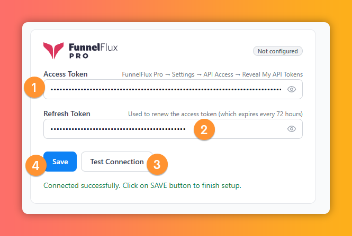Show the Refresh Token using eye icon
Screen dimensions: 352x236
pos(291,129)
